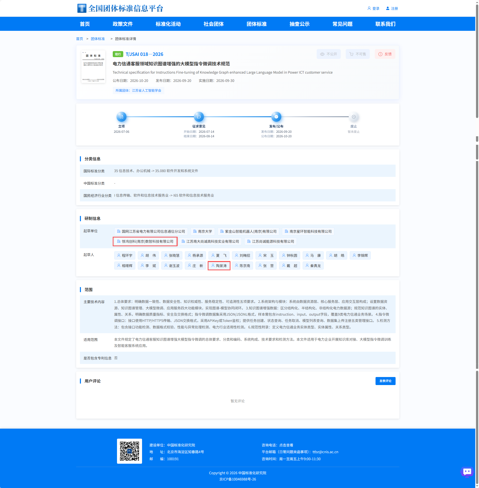Click the 不公开 eye button
479x488 pixels.
328,54
